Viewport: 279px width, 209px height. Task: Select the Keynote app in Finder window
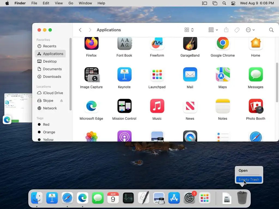coord(124,75)
